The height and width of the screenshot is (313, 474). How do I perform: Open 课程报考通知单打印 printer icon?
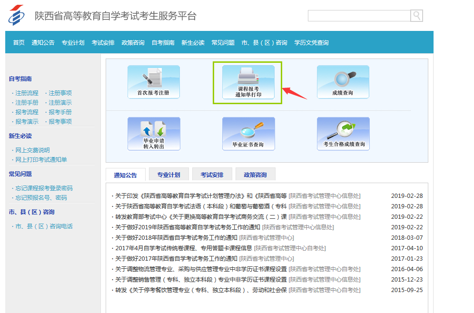click(x=248, y=82)
